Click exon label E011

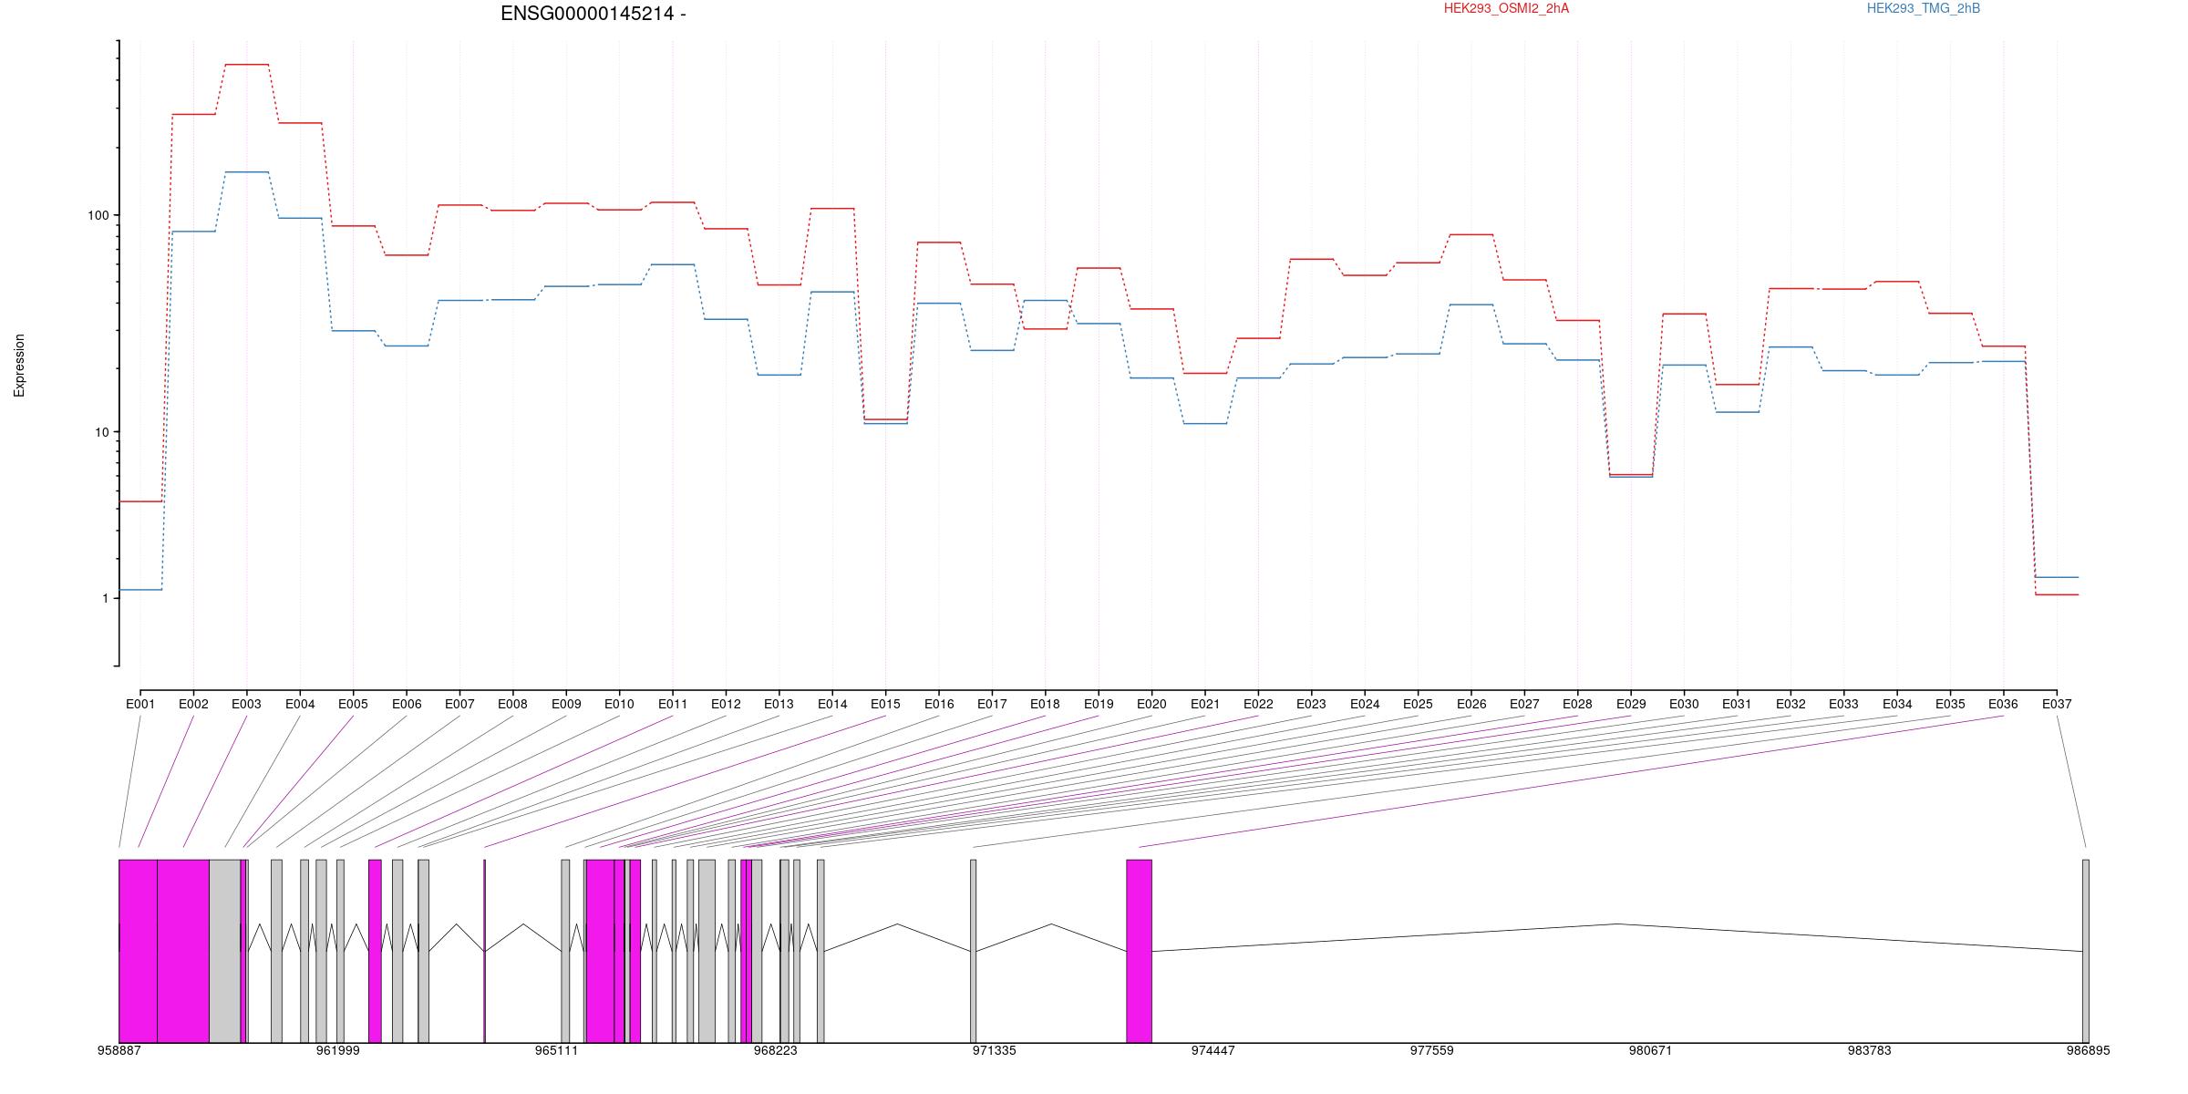click(x=673, y=704)
